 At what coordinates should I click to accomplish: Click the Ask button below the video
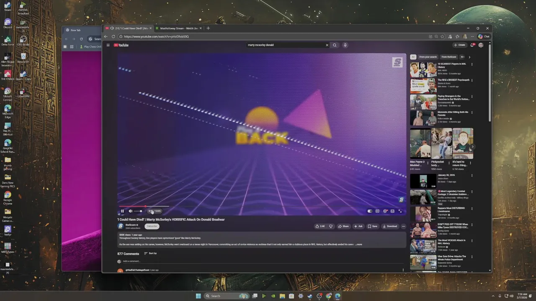(358, 226)
